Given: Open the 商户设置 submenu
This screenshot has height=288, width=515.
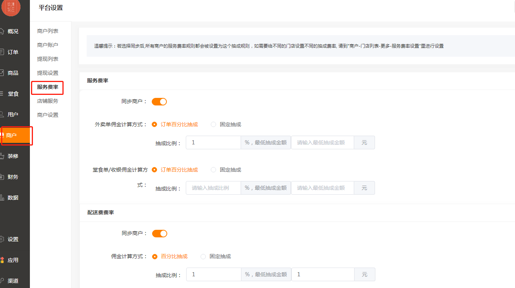Looking at the screenshot, I should [x=48, y=115].
